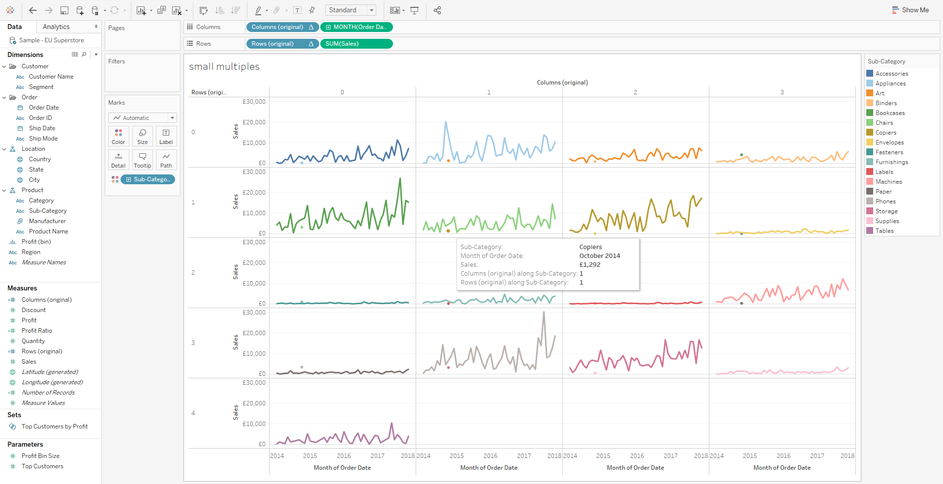Toggle the Show Me panel

910,10
